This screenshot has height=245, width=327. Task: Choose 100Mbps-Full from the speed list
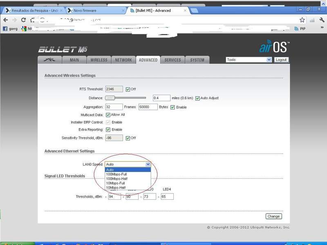128,174
